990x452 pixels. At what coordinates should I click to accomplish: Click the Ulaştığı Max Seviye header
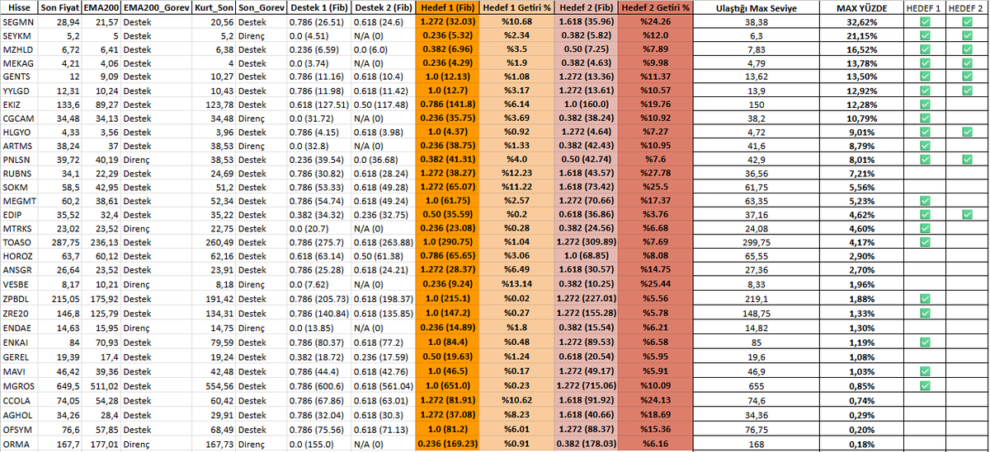756,8
